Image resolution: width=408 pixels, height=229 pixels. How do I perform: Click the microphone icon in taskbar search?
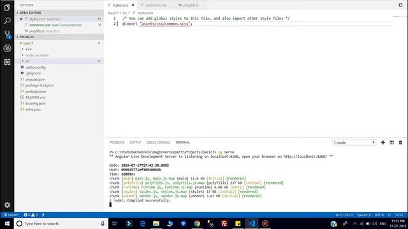click(103, 223)
